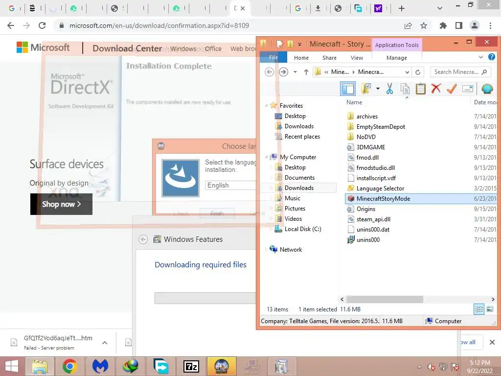
Task: Toggle the navigation pane layout icon
Action: 348,89
